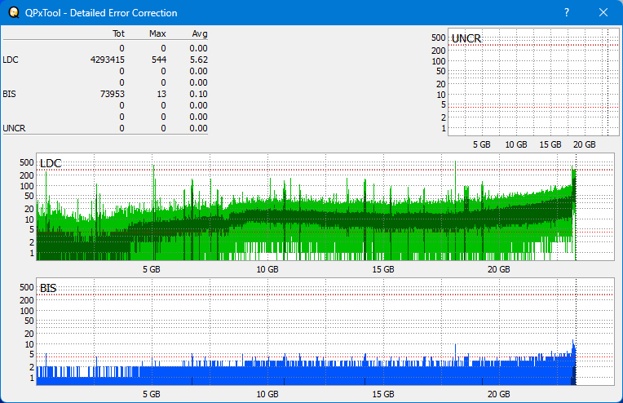Click the window title text
The width and height of the screenshot is (623, 403).
[x=101, y=13]
